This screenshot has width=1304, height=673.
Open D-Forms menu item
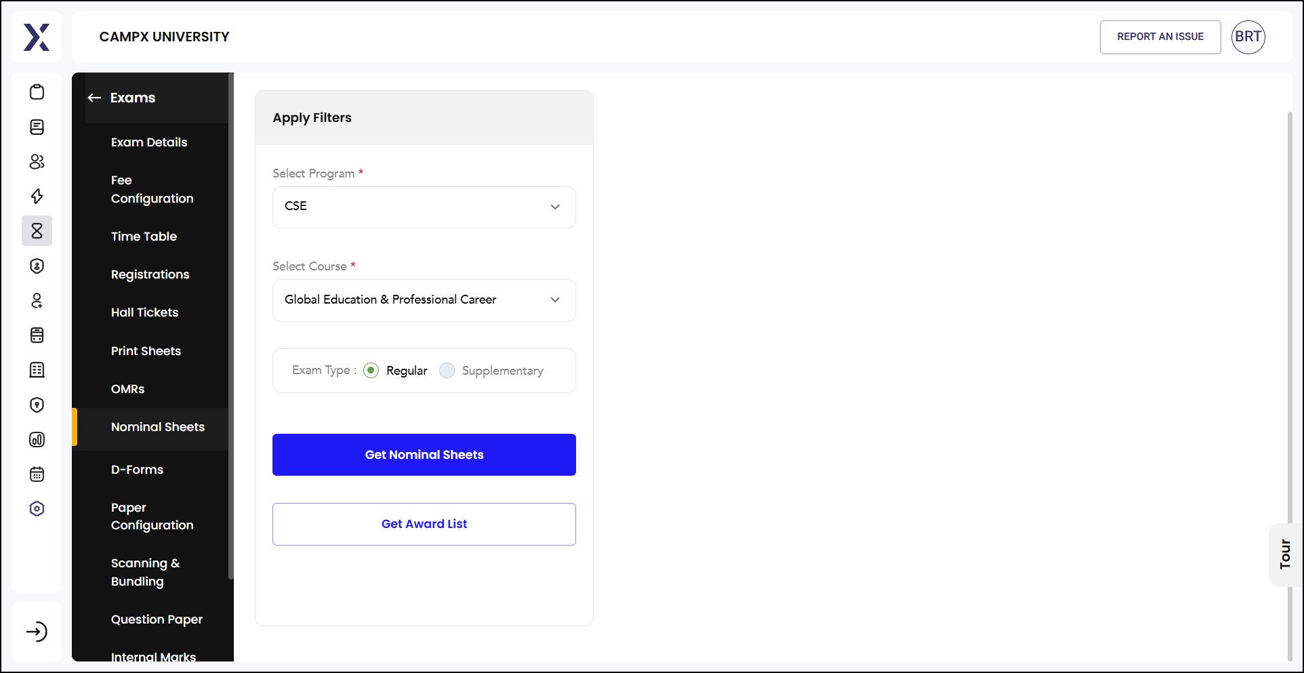(137, 470)
